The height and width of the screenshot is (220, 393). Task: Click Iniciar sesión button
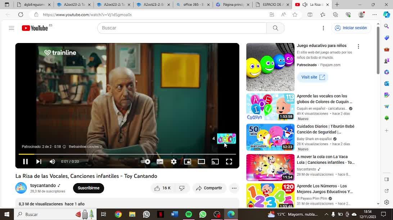coord(351,28)
